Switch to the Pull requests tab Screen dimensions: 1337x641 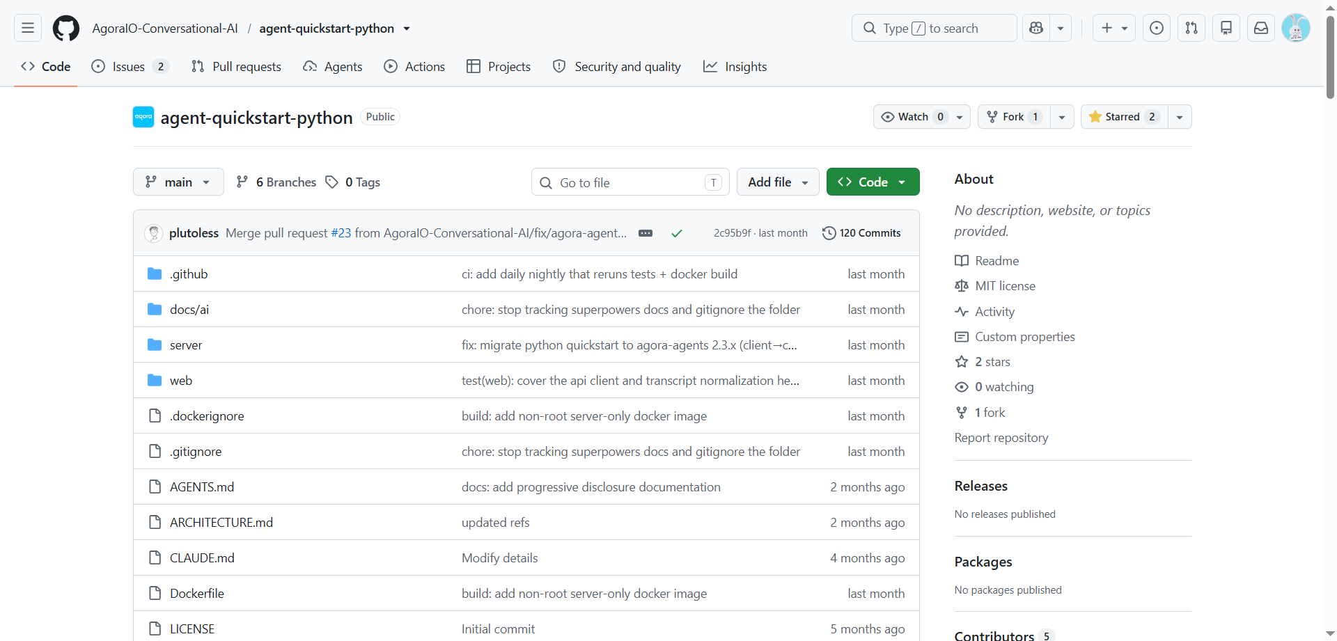[x=236, y=67]
